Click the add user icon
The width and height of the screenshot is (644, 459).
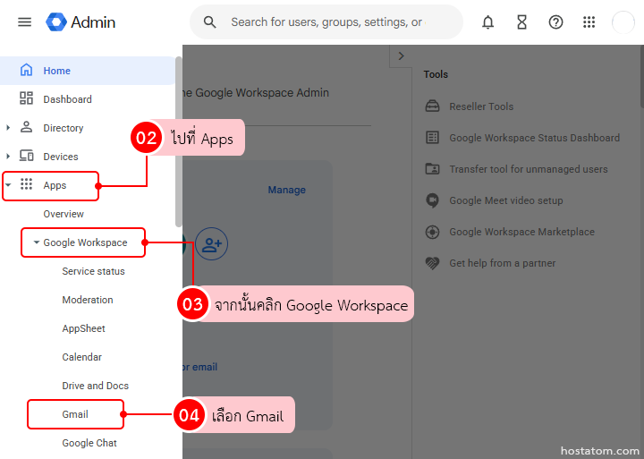click(211, 244)
